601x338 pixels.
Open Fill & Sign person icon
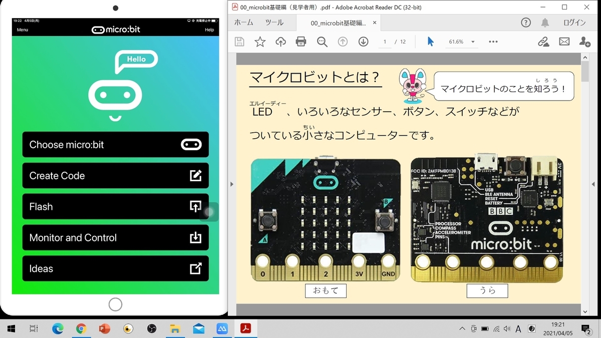[x=585, y=42]
